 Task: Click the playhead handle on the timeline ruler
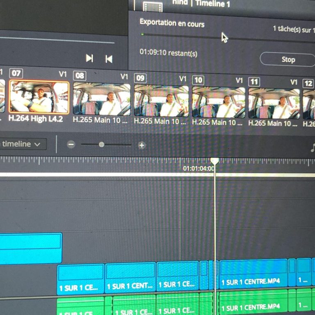[214, 161]
